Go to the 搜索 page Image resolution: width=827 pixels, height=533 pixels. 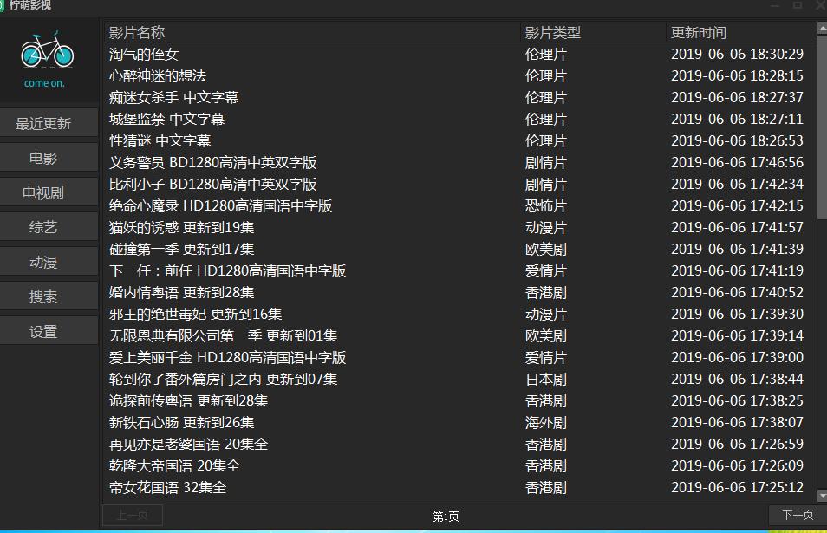[x=49, y=296]
